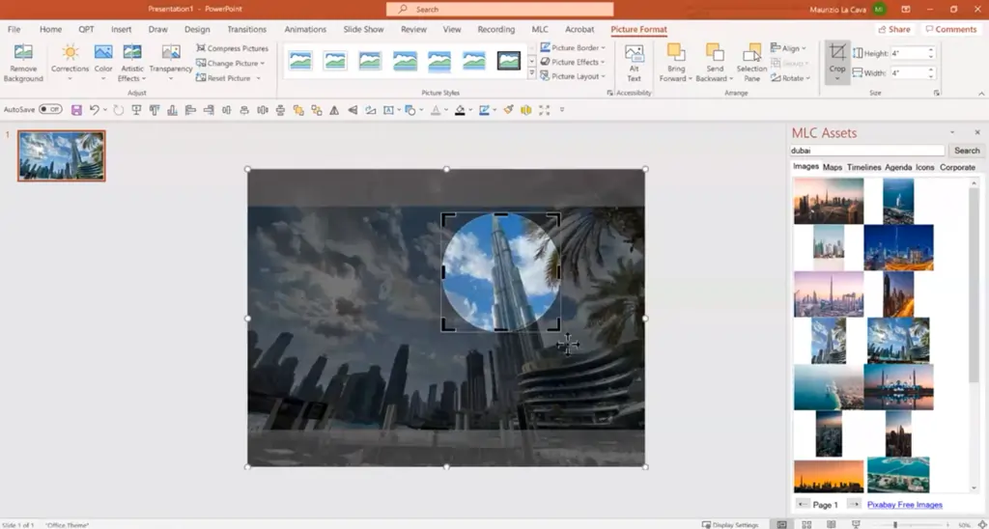Open the Color adjustment dropdown
Screen dimensions: 989x529
103,64
